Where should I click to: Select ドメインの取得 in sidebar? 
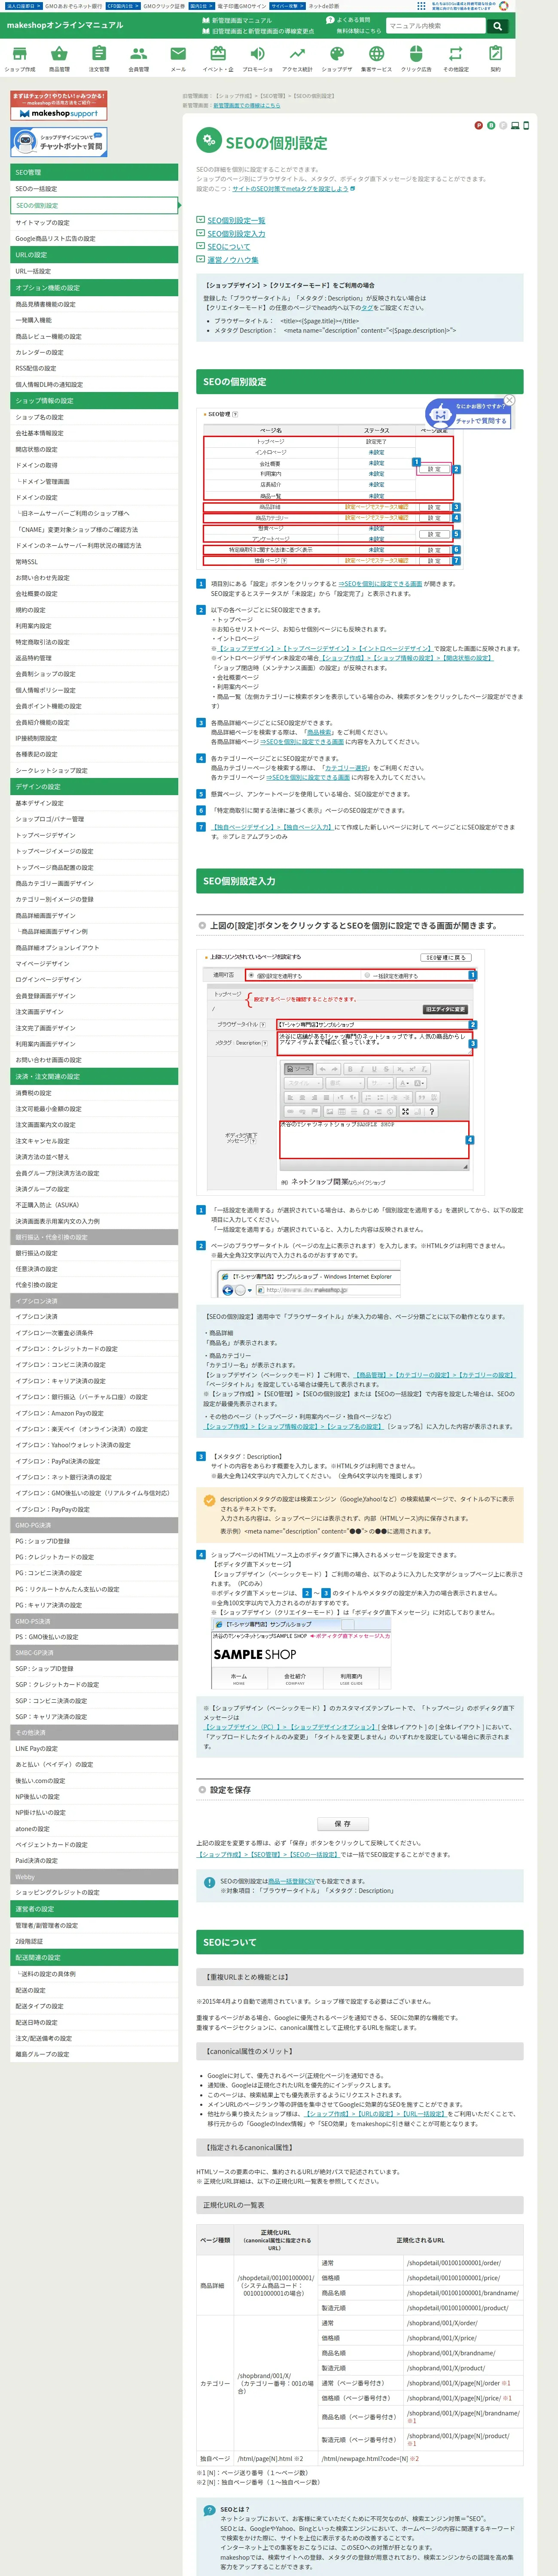(x=94, y=465)
